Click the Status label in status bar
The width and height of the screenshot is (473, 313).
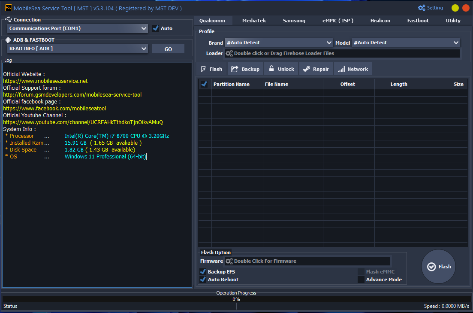pos(10,306)
